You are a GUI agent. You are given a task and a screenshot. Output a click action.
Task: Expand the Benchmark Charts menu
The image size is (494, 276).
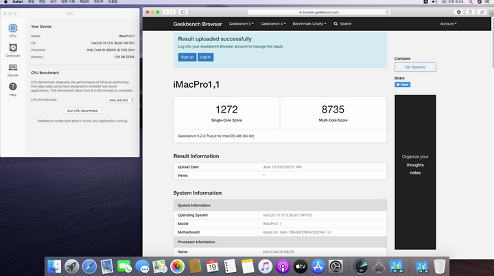(x=309, y=24)
